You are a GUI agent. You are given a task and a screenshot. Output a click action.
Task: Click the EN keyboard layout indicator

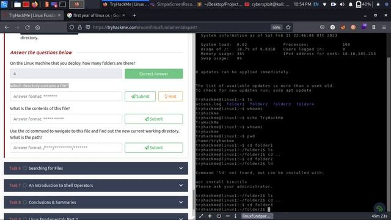coord(316,4)
